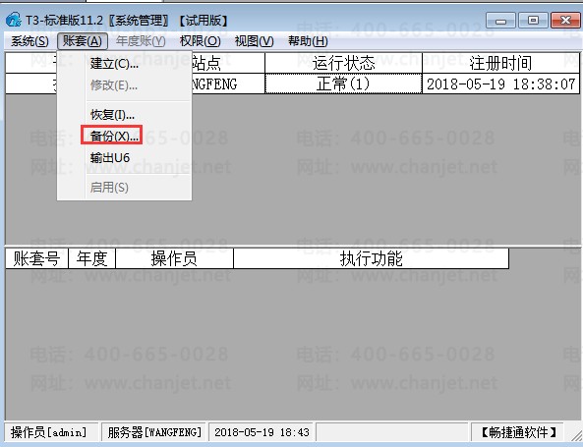Open the 视图(V) menu

click(255, 41)
